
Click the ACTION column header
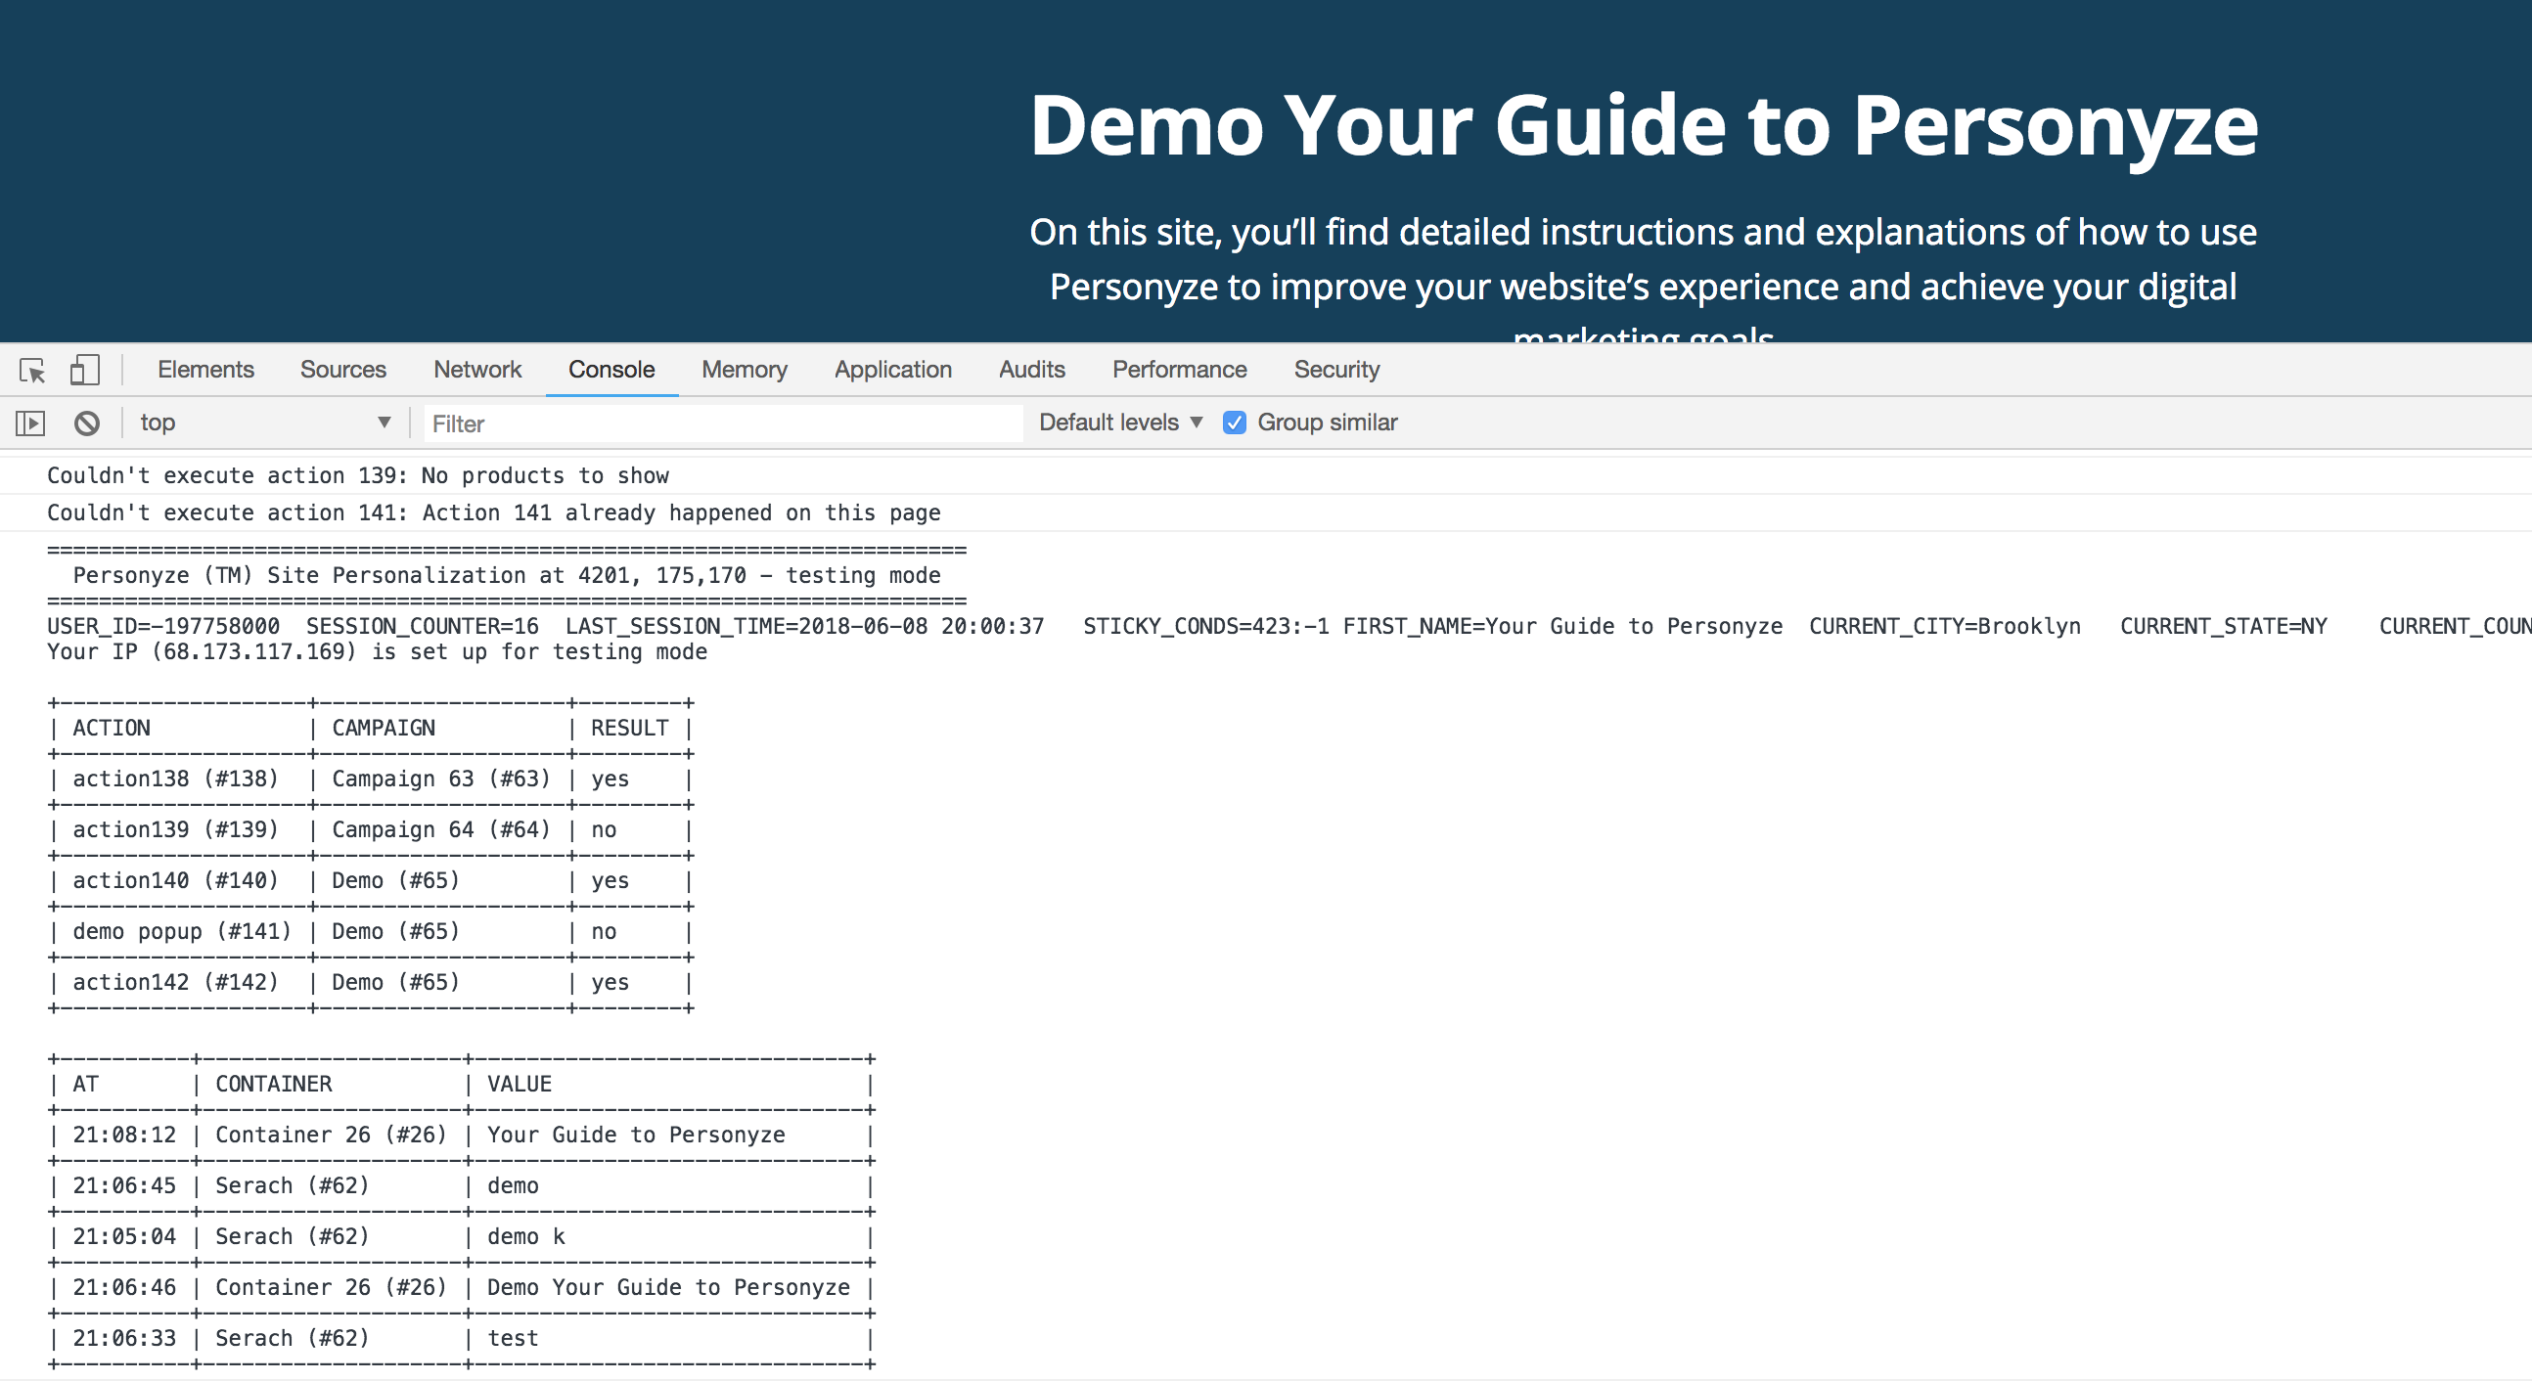tap(112, 729)
